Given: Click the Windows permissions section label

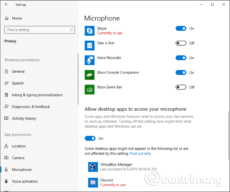Looking at the screenshot, I should pos(22,60).
